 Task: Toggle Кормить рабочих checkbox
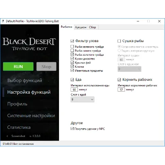coord(119,80)
